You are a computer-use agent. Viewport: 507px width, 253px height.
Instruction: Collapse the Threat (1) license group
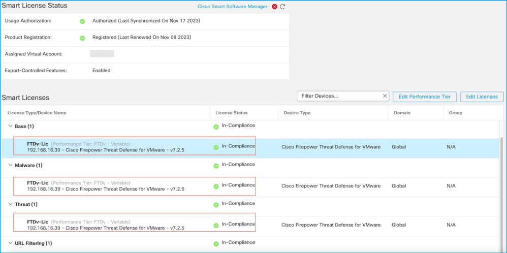(x=10, y=204)
